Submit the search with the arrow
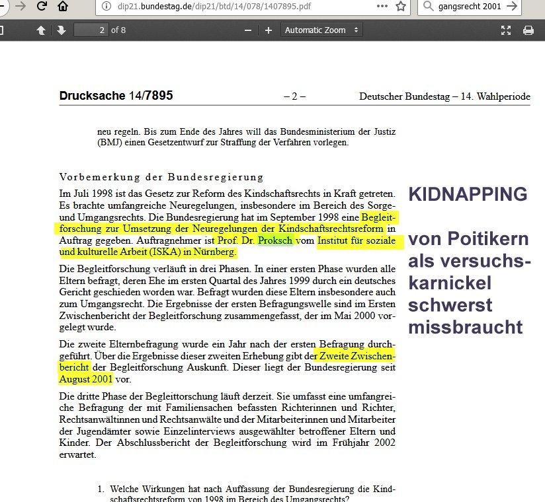 pyautogui.click(x=512, y=6)
